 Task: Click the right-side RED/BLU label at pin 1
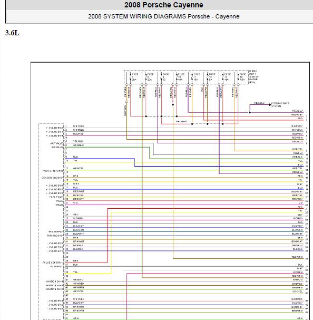[297, 111]
